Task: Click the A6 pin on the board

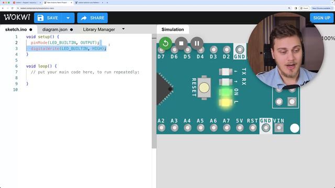Action: click(x=214, y=128)
